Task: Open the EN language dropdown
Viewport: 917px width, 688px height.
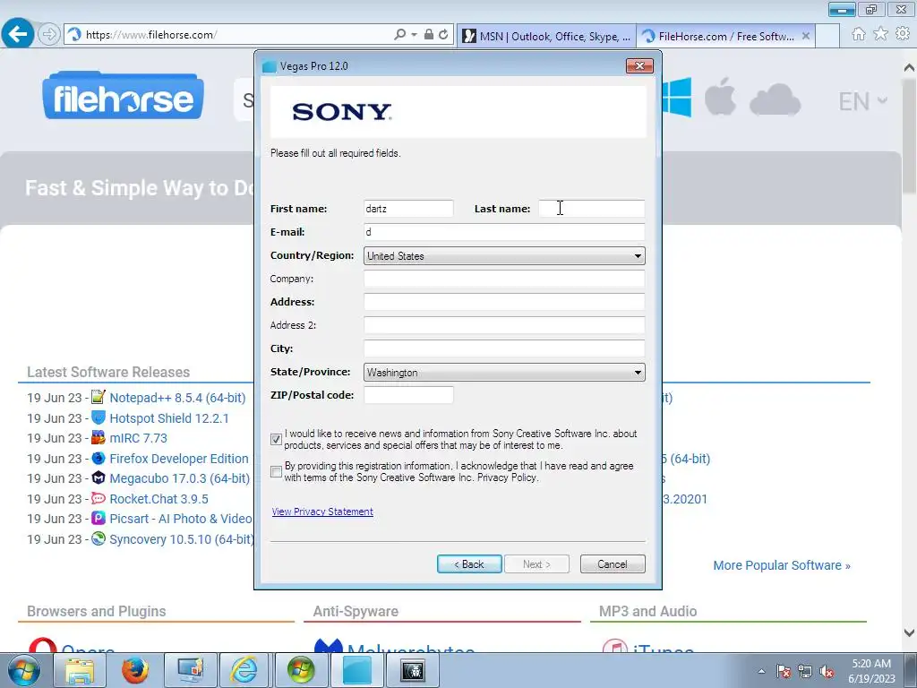Action: (x=863, y=102)
